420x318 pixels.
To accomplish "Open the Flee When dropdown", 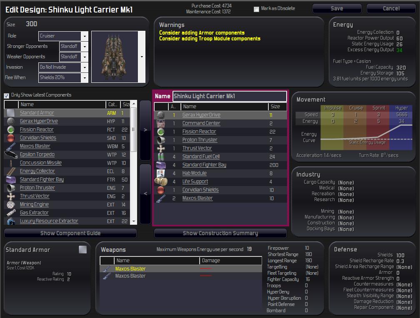I will 85,77.
